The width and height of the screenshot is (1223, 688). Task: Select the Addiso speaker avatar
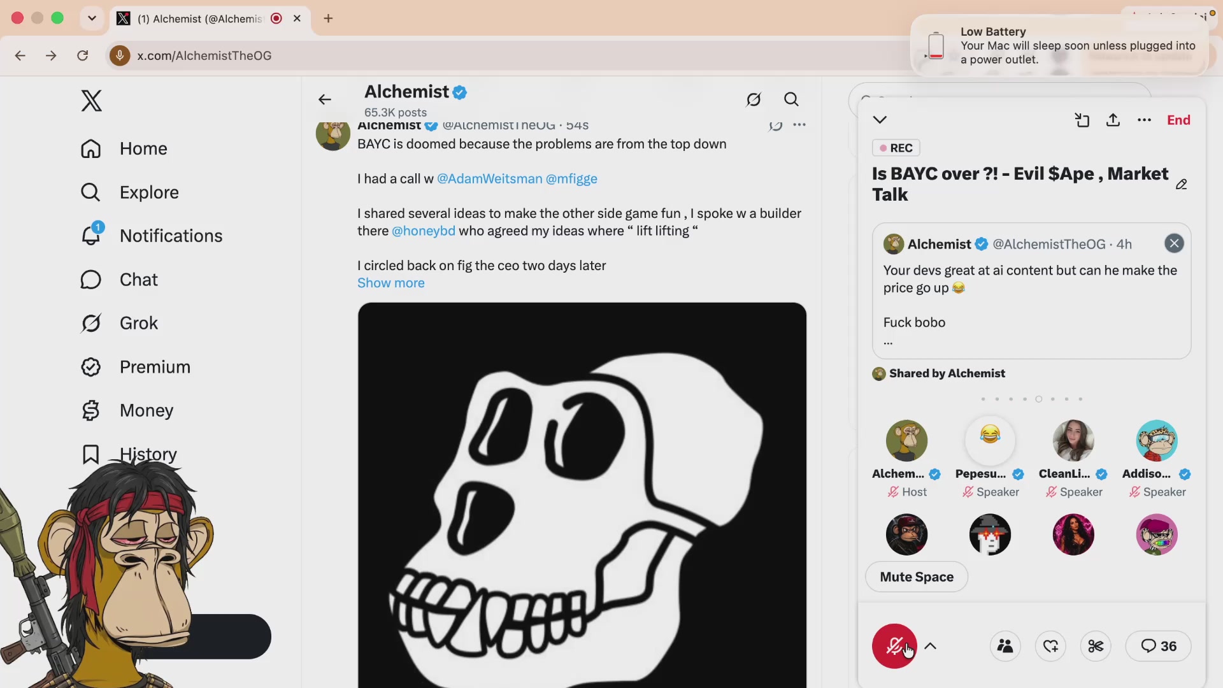[1157, 440]
